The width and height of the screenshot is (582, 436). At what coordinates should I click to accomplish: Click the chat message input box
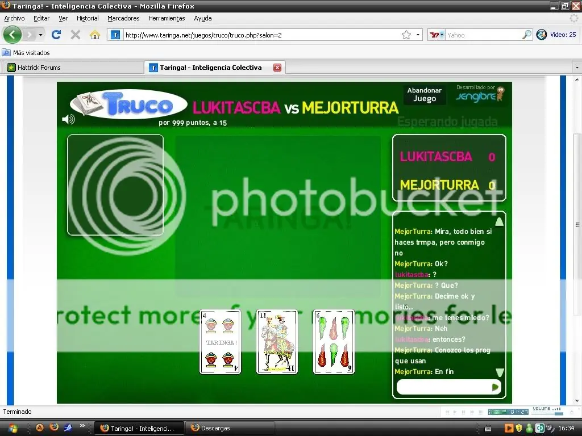point(443,387)
